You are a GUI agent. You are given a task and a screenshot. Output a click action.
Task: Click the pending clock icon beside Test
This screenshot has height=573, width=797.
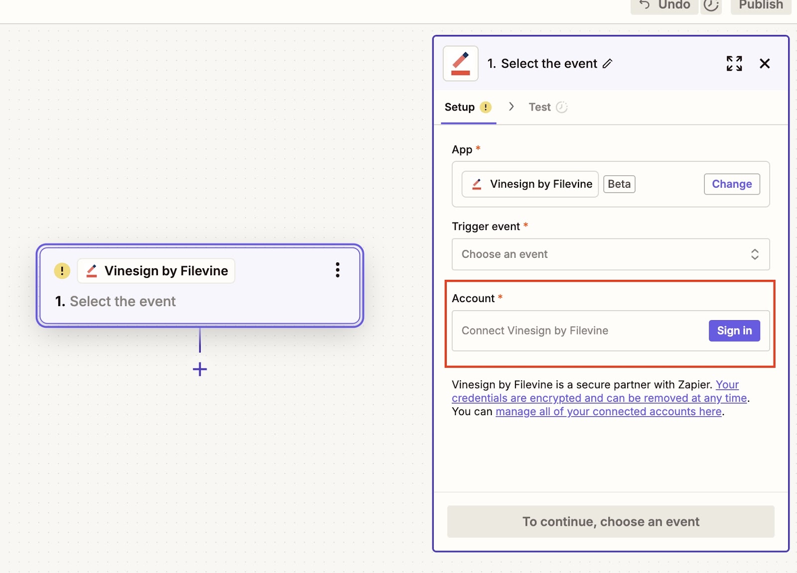pos(562,107)
